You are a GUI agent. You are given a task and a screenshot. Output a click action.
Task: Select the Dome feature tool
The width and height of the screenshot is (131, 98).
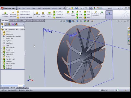[87, 15]
